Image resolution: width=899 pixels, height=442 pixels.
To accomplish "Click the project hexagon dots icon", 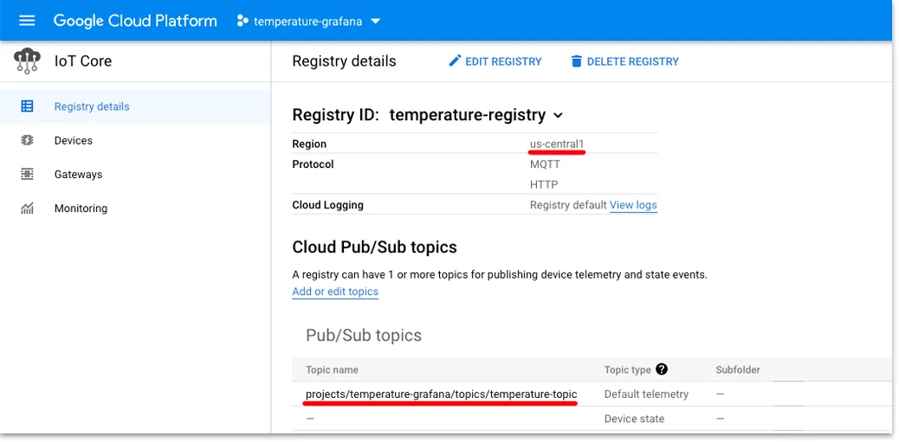I will coord(243,21).
